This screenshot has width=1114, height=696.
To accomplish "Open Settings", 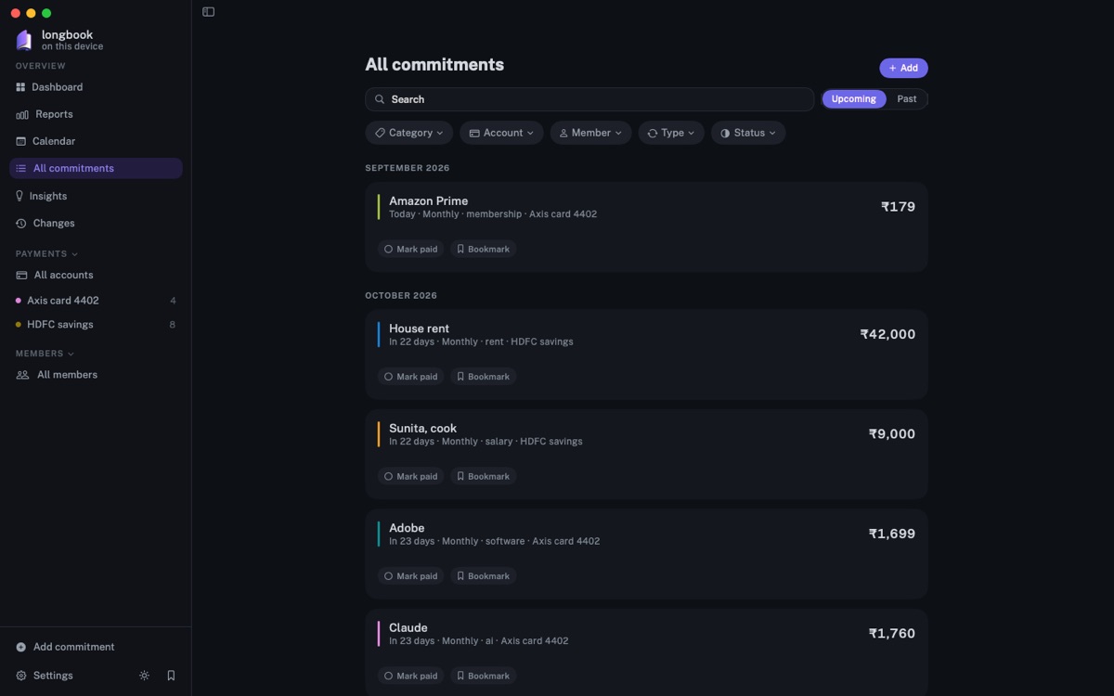I will pos(44,676).
